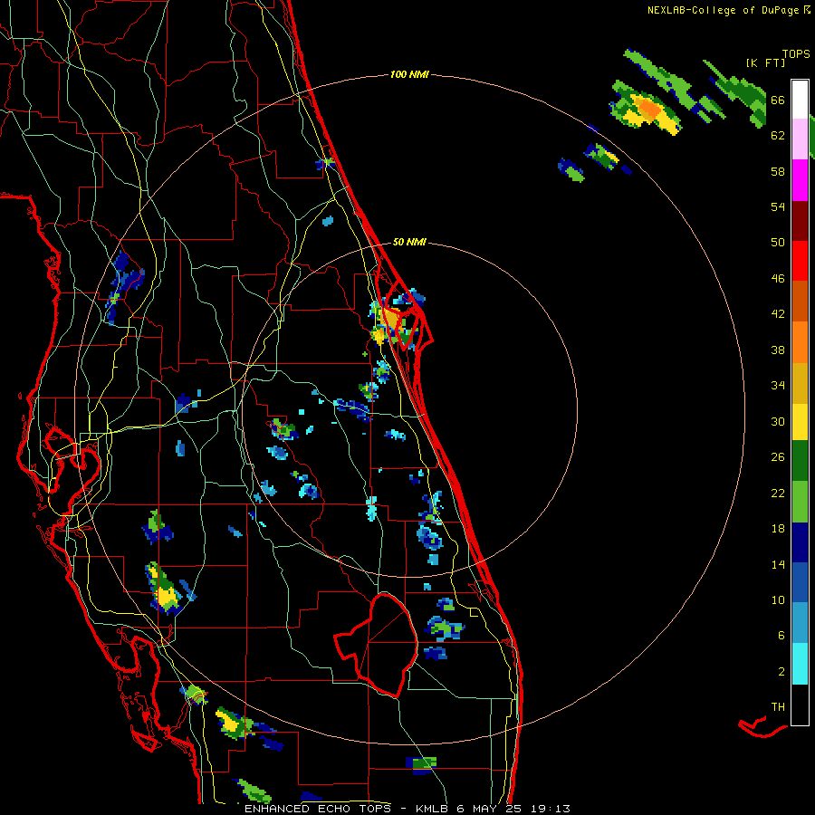Click the 50 NMI range ring label
Viewport: 815px width, 815px height.
tap(409, 242)
